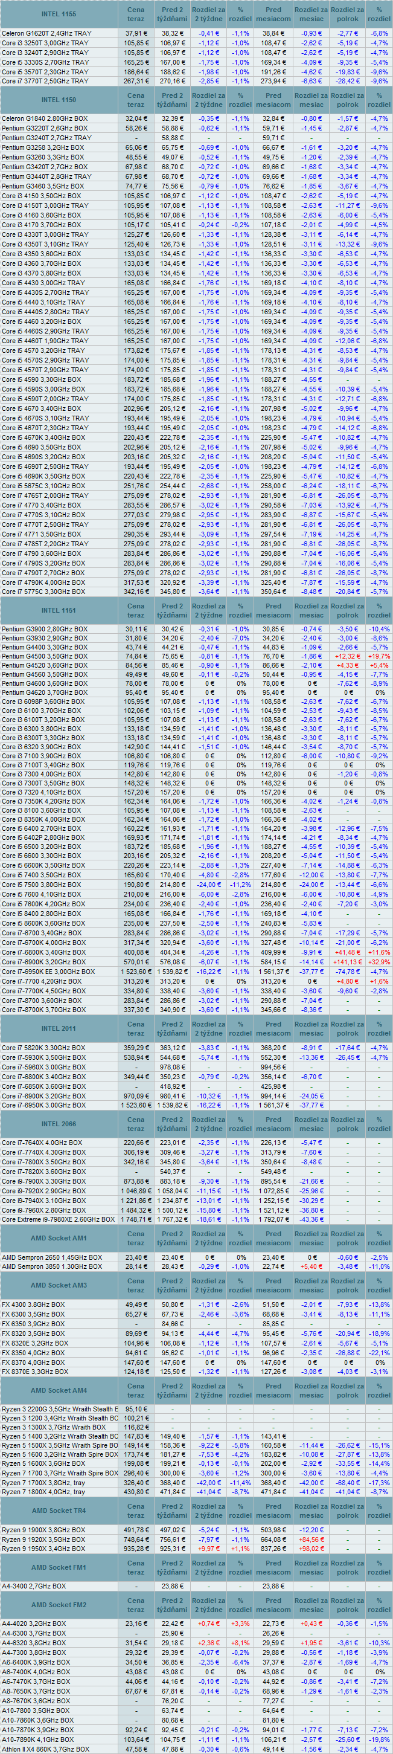393x1754 pixels.
Task: Select the Core i9-7900X 3.30GHz BOX row
Action: pos(197,1181)
